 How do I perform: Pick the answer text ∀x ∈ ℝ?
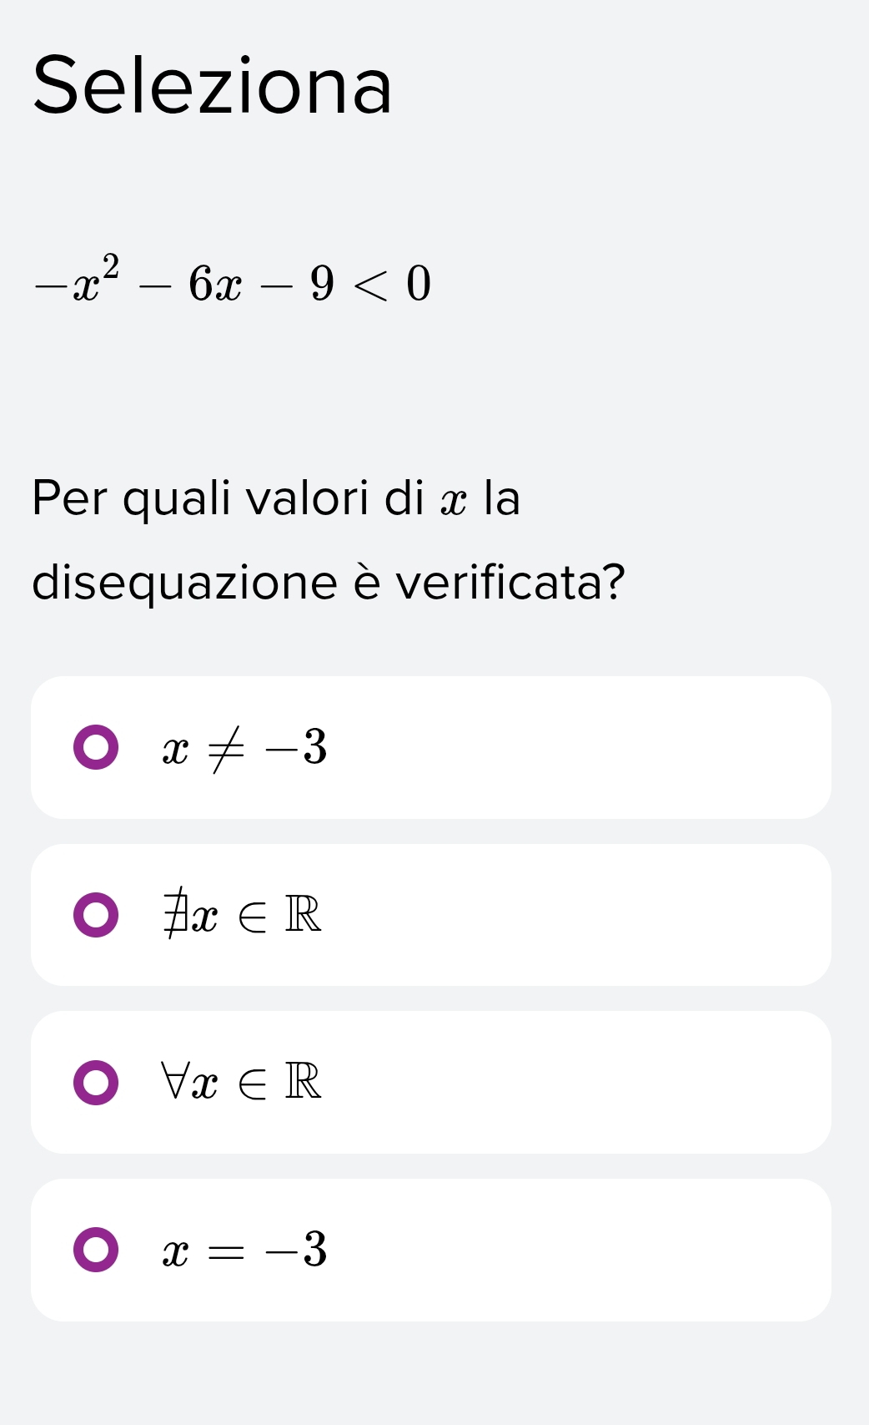click(243, 1083)
